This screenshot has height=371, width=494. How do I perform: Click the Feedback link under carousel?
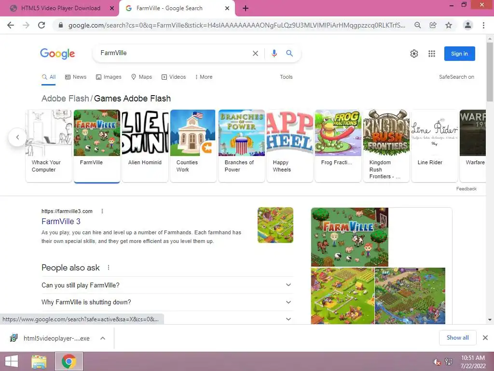467,189
